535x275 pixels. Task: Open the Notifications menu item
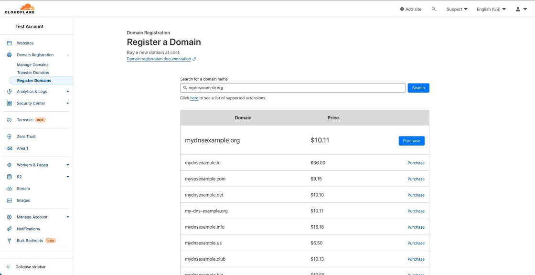[28, 229]
